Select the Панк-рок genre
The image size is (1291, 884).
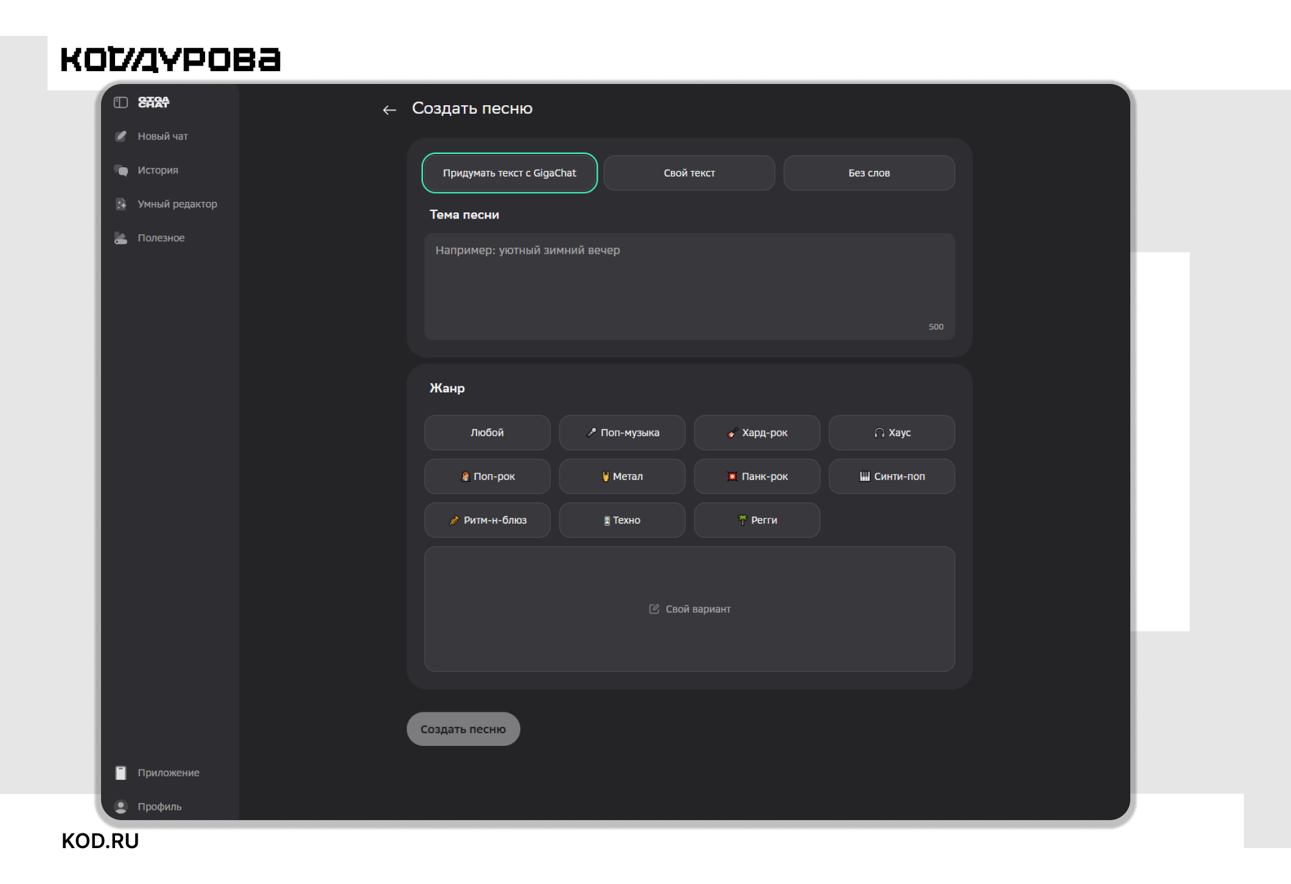[x=757, y=476]
